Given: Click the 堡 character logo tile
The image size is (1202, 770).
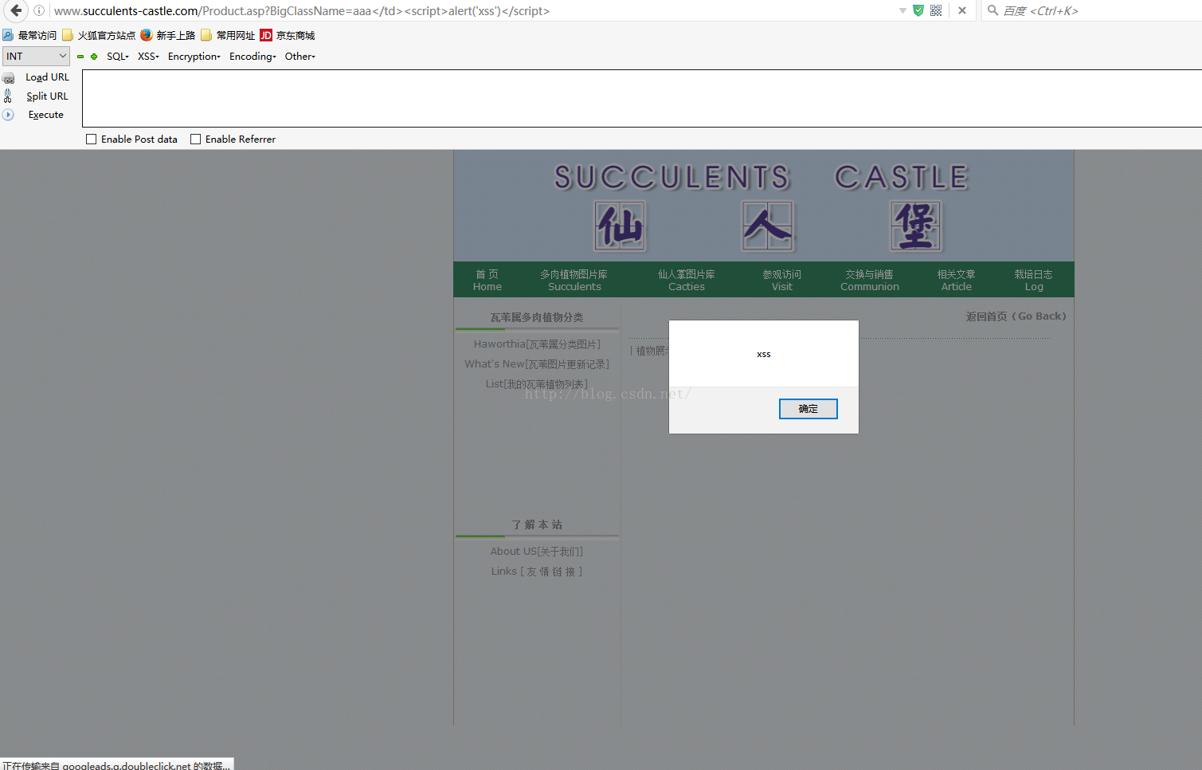Looking at the screenshot, I should coord(915,226).
